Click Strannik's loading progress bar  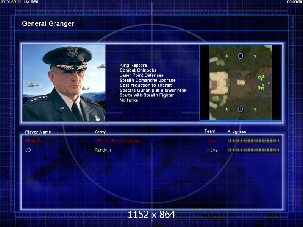pos(253,141)
